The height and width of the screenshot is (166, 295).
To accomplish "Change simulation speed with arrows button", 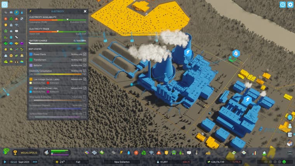I will point(35,162).
